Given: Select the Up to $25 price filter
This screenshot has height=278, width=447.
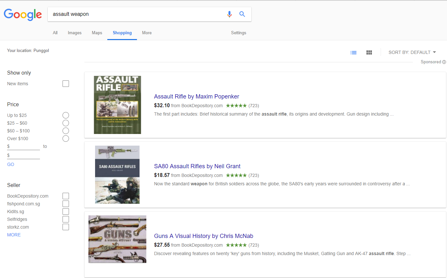Looking at the screenshot, I should click(66, 115).
